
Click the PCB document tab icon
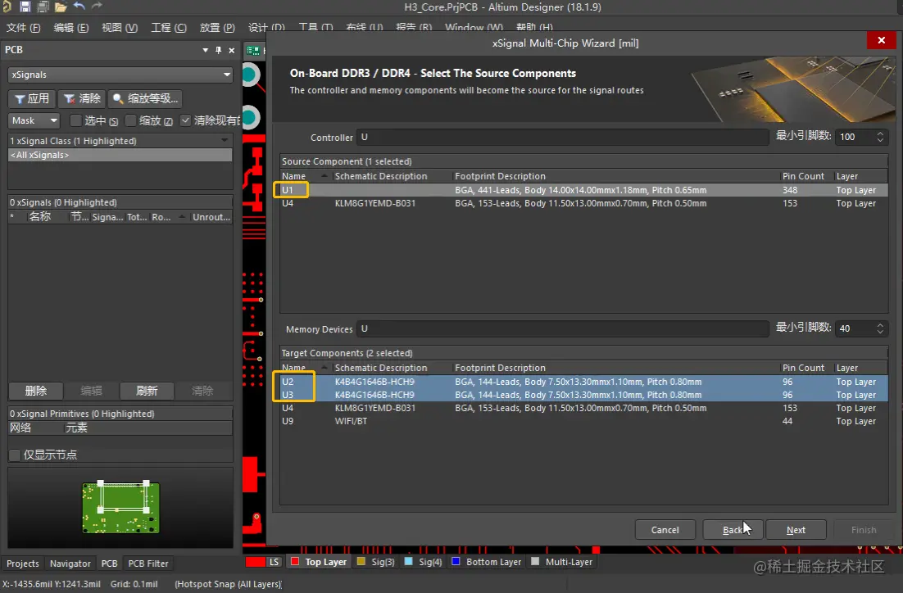click(x=253, y=51)
